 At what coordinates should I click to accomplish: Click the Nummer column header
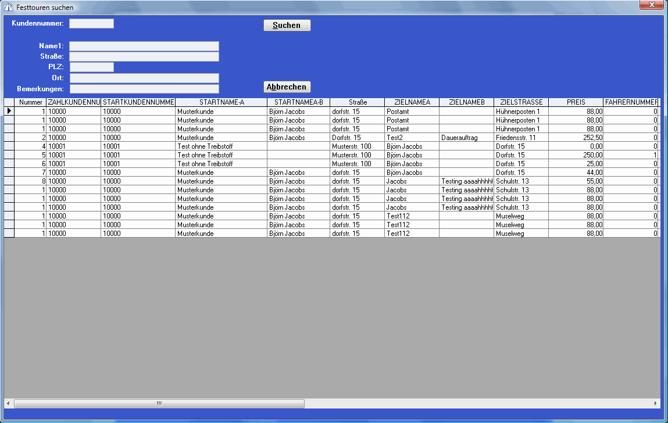pos(30,102)
